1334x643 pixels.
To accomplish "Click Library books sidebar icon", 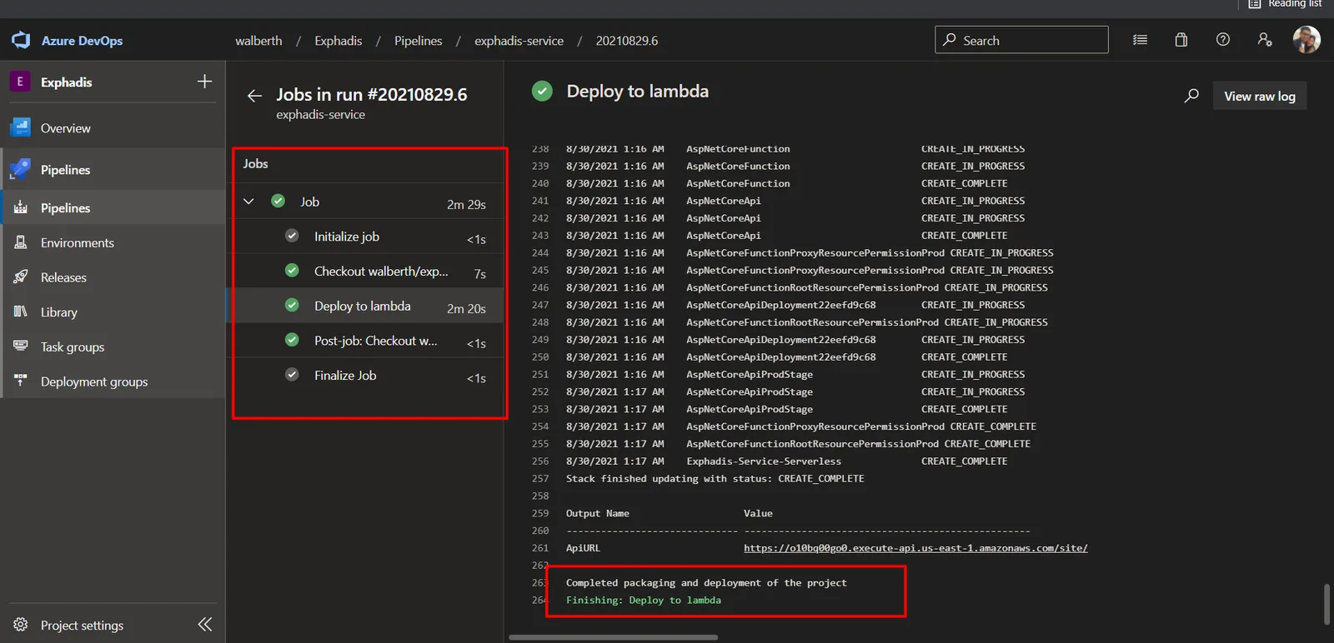I will [21, 312].
